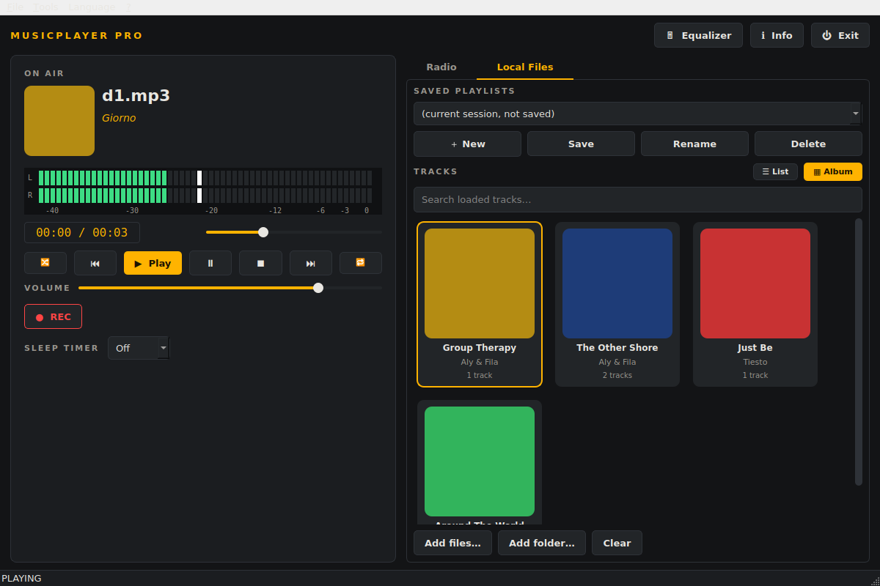
Task: Stop playback
Action: pos(260,263)
